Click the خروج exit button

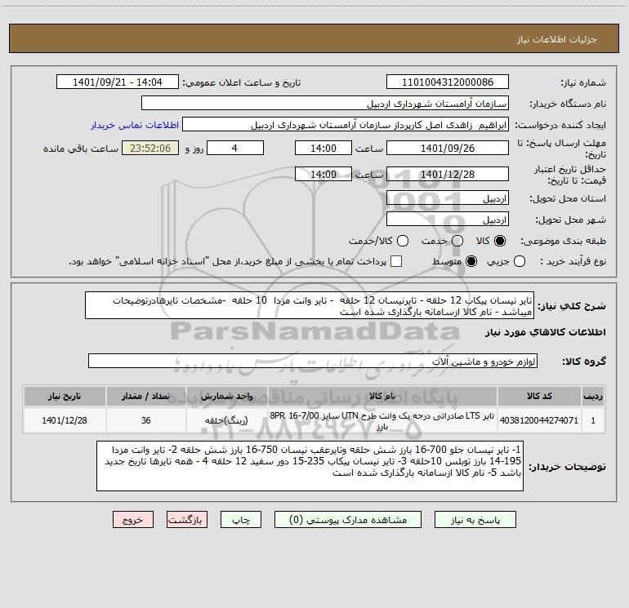[x=133, y=520]
